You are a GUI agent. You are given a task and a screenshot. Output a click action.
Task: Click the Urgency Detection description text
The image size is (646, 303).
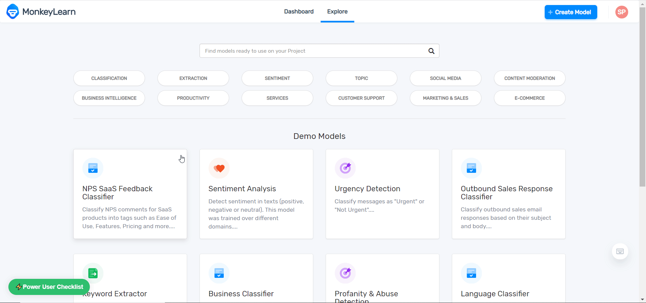coord(380,206)
